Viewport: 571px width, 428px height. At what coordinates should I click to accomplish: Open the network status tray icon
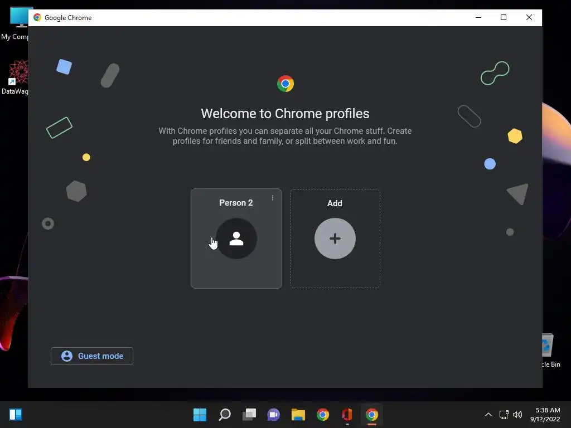coord(504,415)
